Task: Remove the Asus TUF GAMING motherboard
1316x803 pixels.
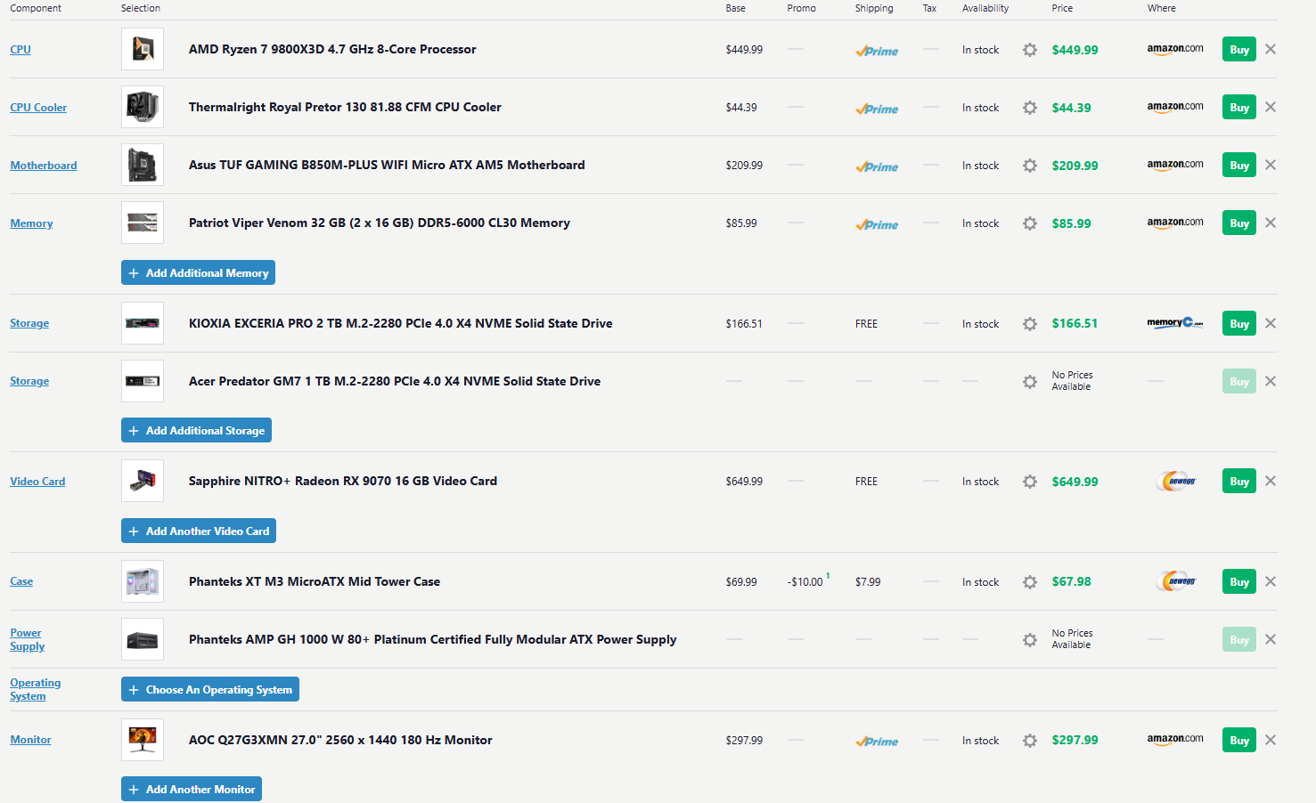Action: click(1271, 165)
